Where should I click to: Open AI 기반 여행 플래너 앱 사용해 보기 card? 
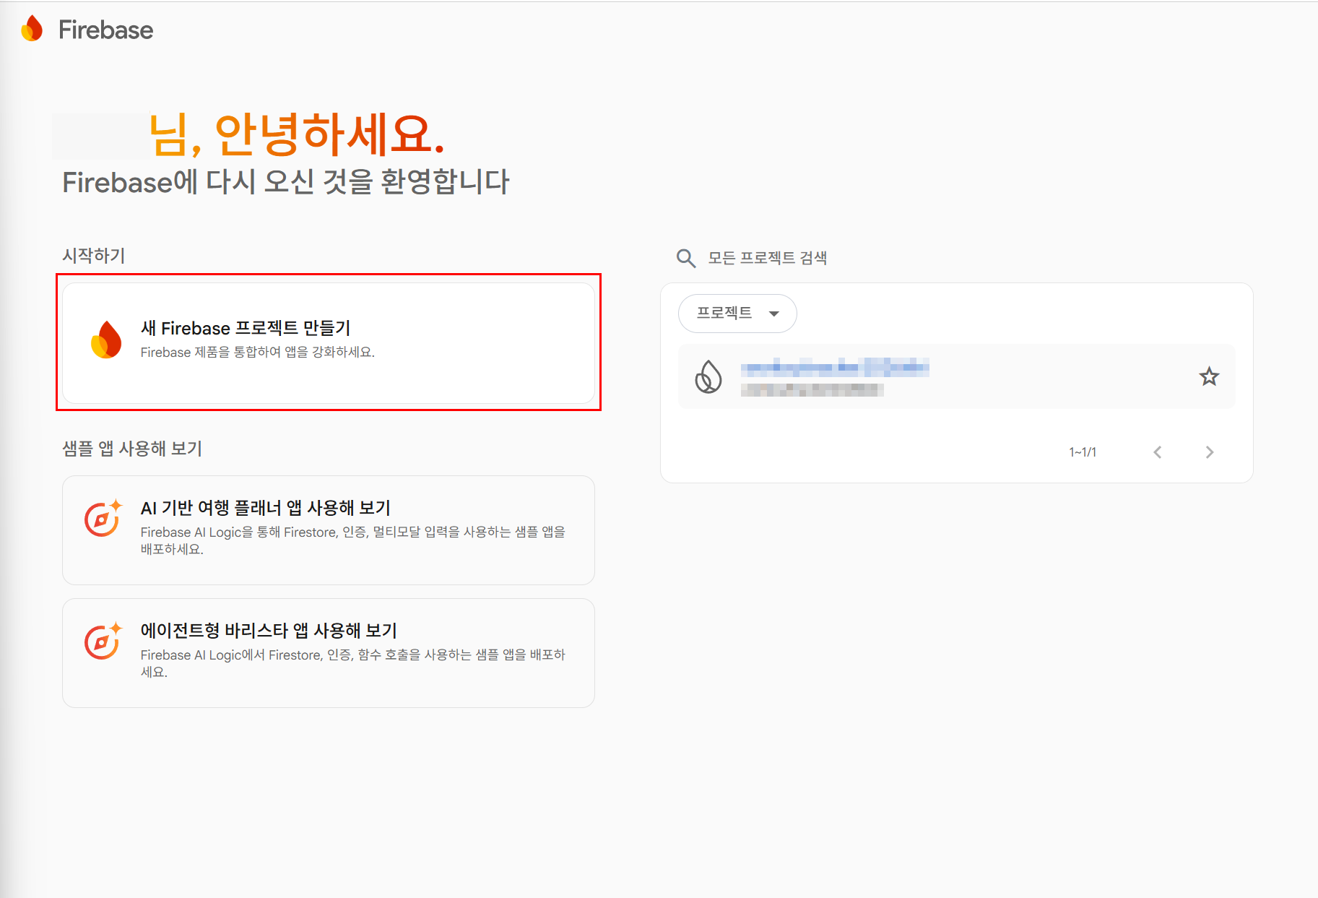point(329,530)
